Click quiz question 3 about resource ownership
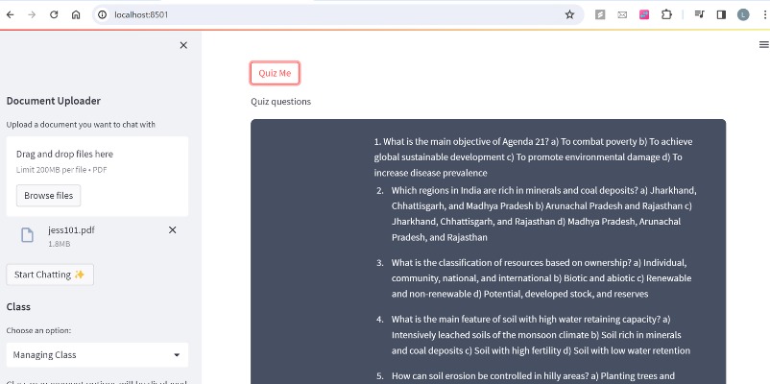The image size is (770, 384). click(x=541, y=278)
